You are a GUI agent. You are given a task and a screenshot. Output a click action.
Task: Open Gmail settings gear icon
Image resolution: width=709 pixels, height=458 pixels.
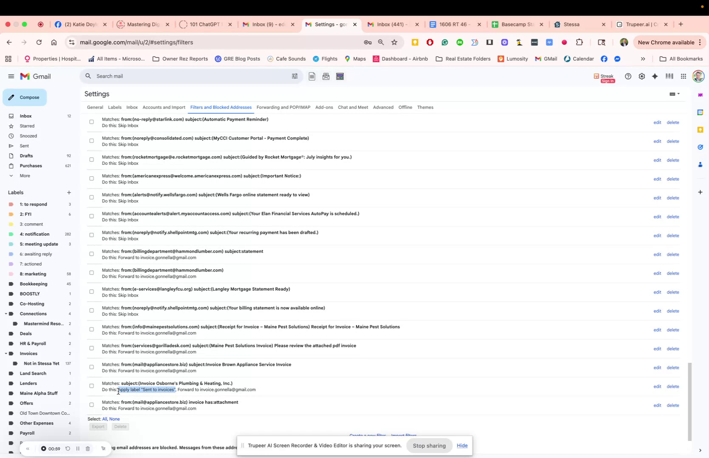pyautogui.click(x=641, y=76)
